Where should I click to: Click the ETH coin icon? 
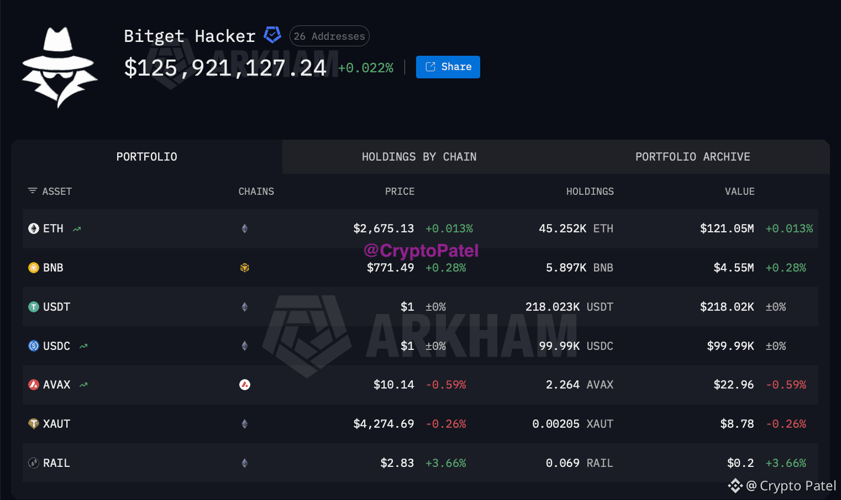coord(34,228)
